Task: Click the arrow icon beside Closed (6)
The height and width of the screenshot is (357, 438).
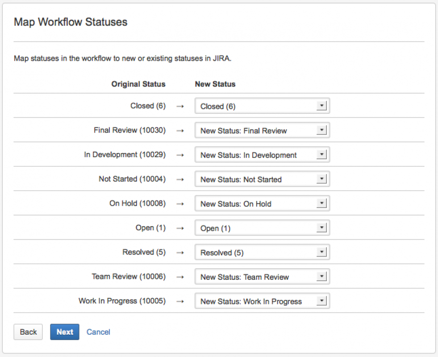Action: (x=180, y=106)
